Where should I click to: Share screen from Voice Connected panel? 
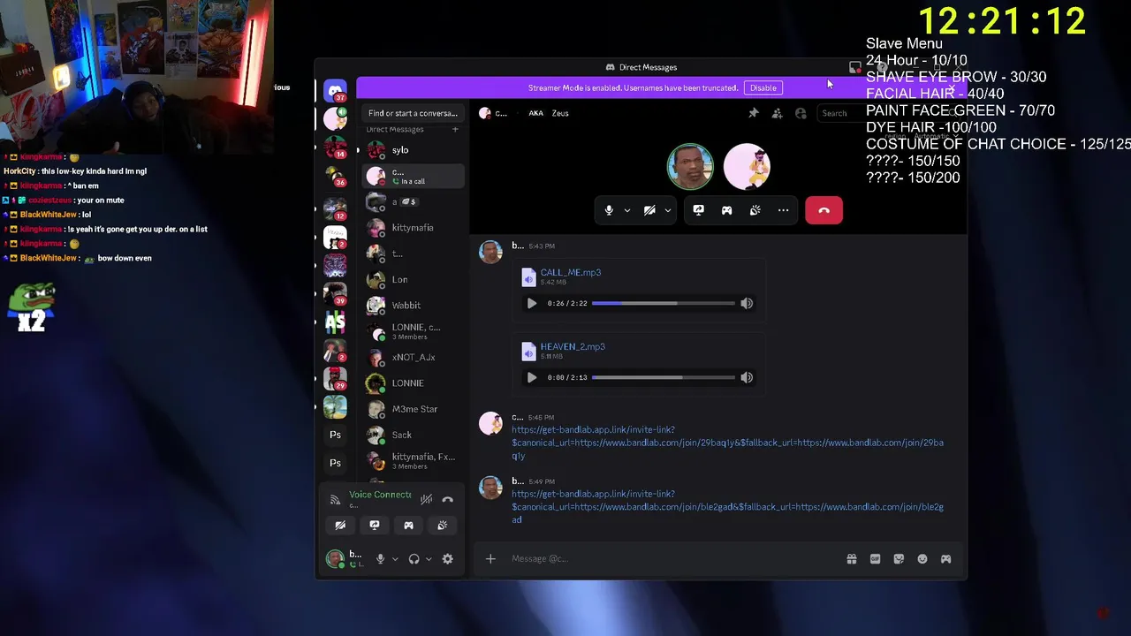pos(375,525)
